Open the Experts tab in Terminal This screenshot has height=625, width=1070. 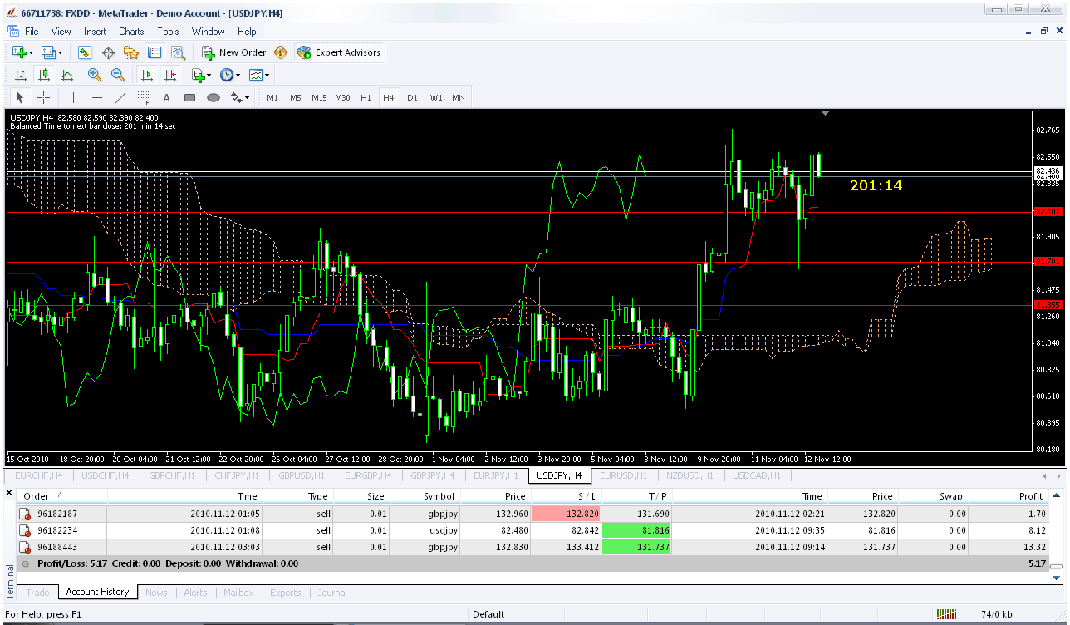pos(286,593)
